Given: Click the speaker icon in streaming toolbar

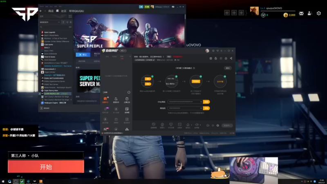Looking at the screenshot, I should pyautogui.click(x=197, y=125).
